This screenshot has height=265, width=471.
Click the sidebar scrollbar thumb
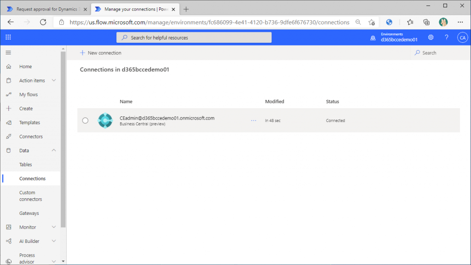63,139
